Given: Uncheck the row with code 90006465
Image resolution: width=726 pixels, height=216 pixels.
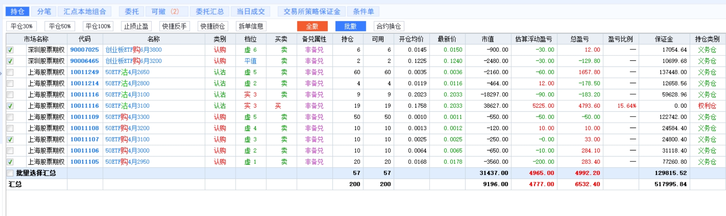Looking at the screenshot, I should [10, 61].
